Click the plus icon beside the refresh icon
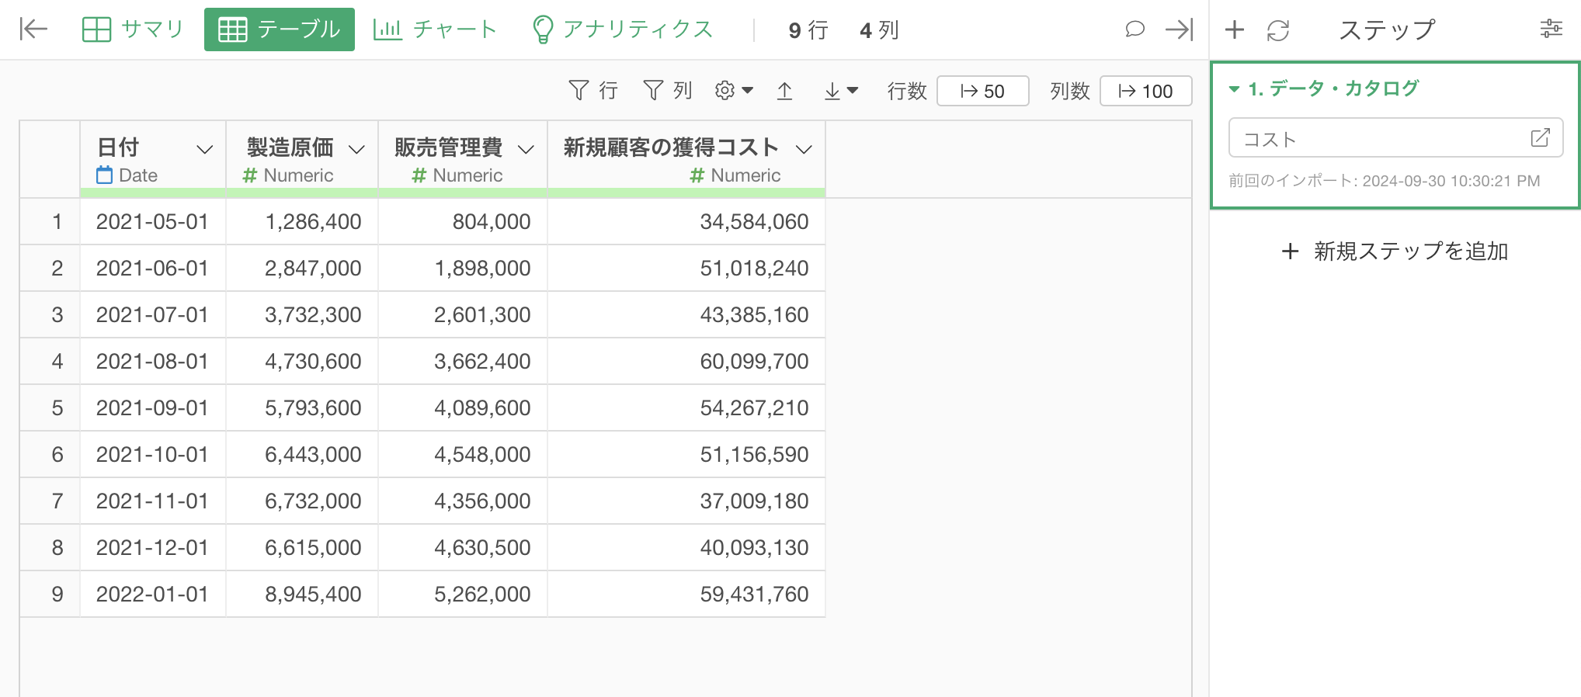The width and height of the screenshot is (1581, 697). coord(1234,30)
